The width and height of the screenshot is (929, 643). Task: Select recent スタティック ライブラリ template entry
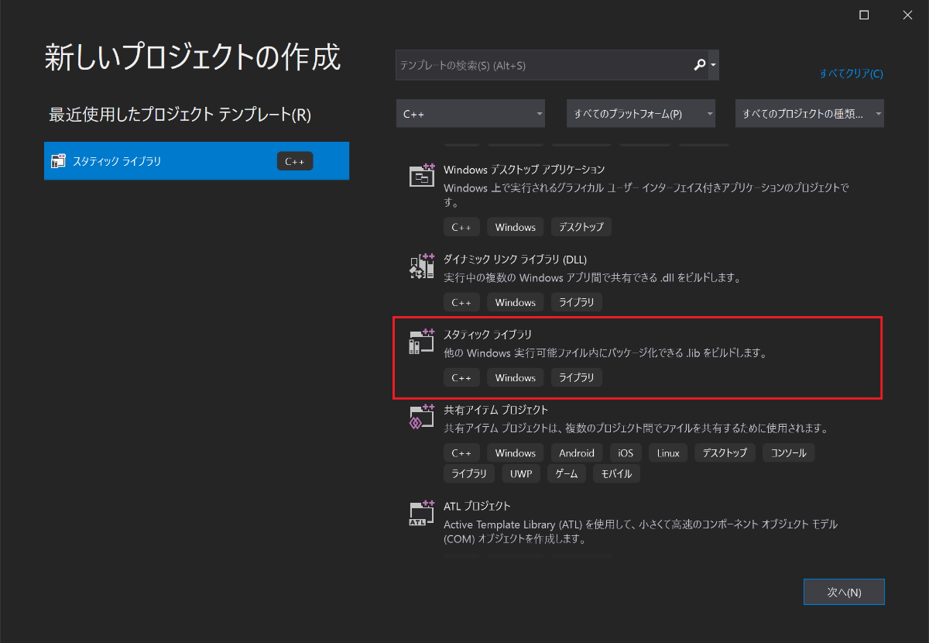click(197, 161)
